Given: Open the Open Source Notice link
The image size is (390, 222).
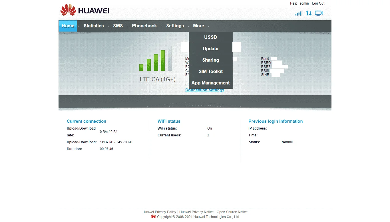Looking at the screenshot, I should point(232,212).
